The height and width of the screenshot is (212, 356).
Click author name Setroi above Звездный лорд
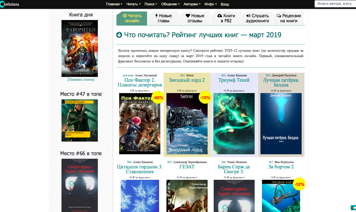tap(190, 75)
